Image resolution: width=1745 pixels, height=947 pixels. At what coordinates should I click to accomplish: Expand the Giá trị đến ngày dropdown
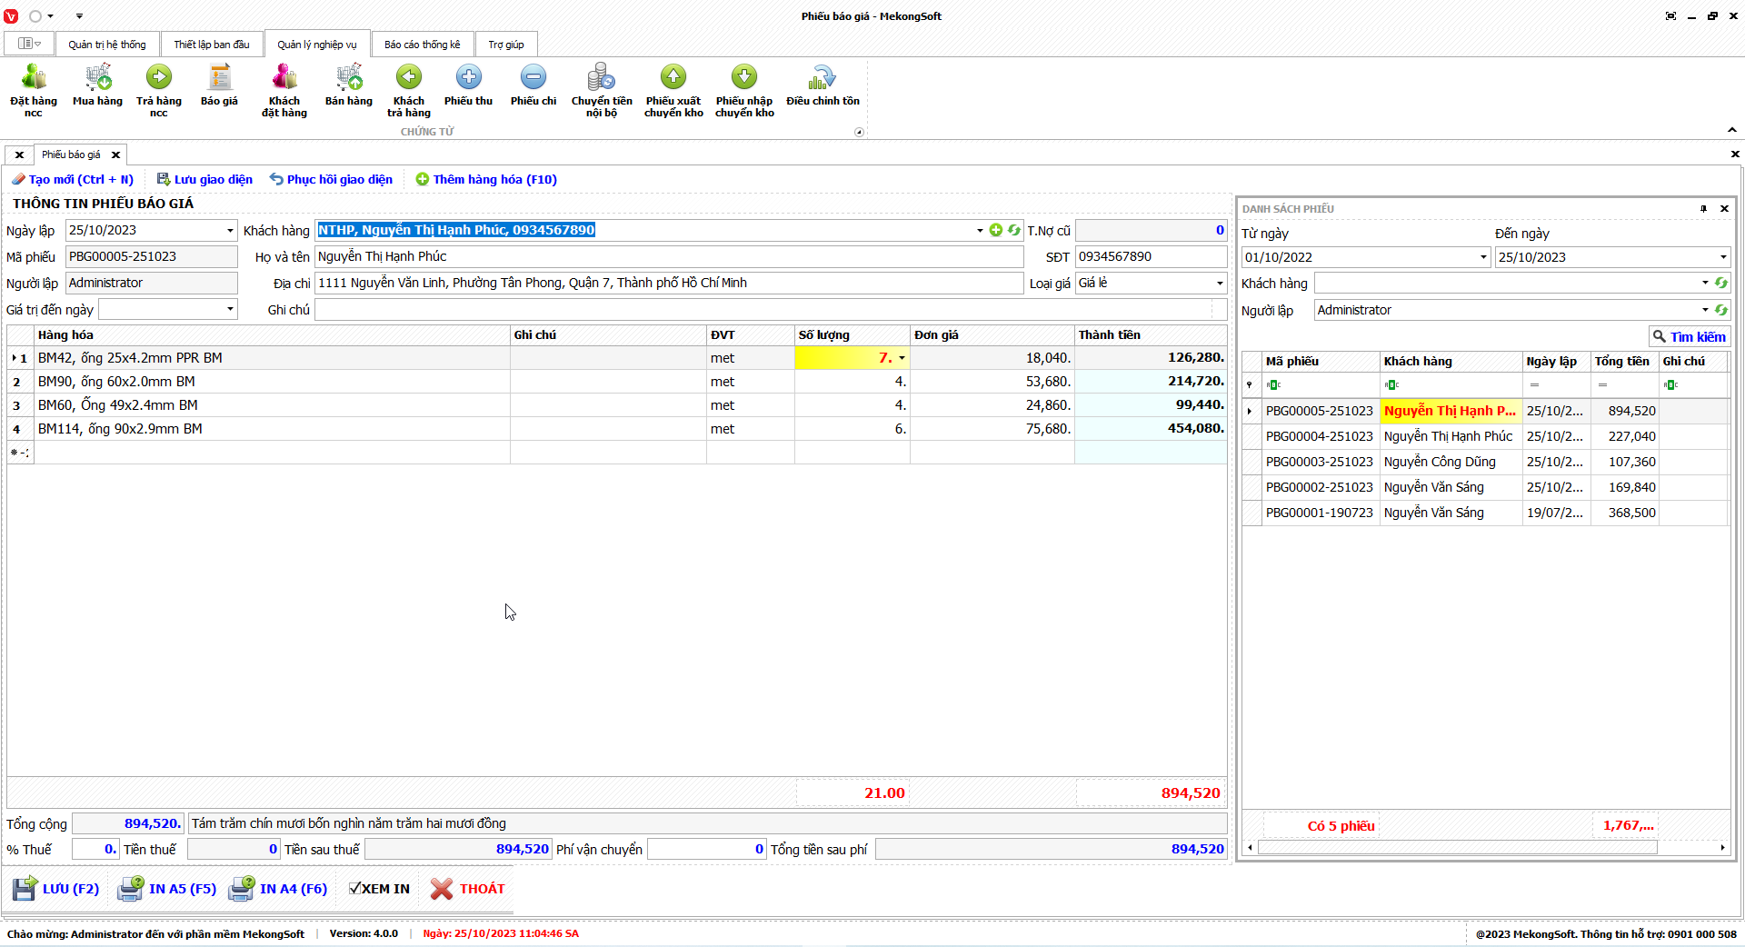click(230, 310)
